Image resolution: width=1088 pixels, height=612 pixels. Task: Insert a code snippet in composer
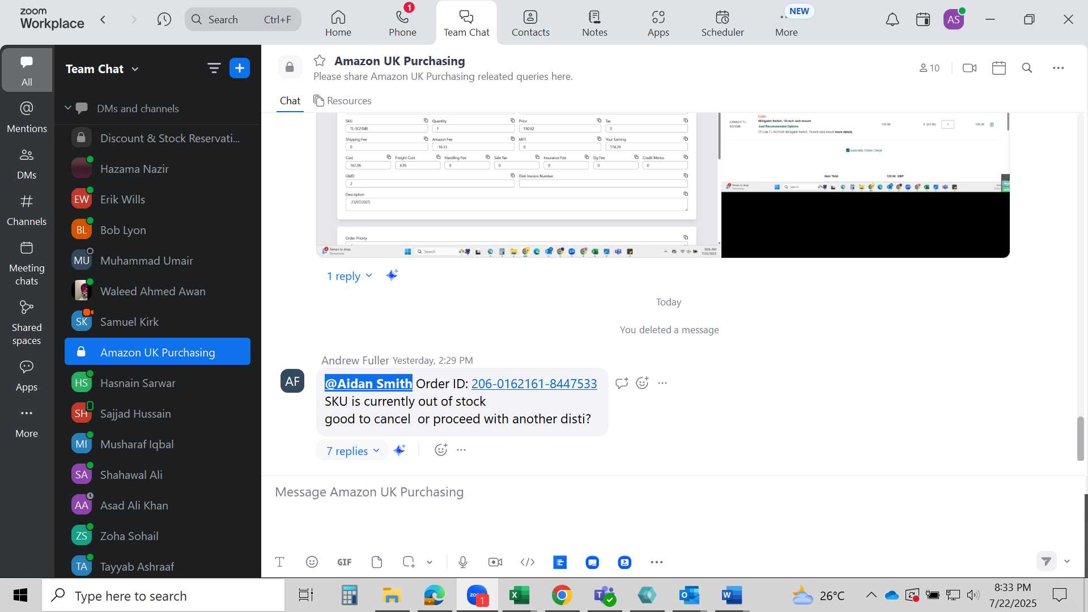528,562
